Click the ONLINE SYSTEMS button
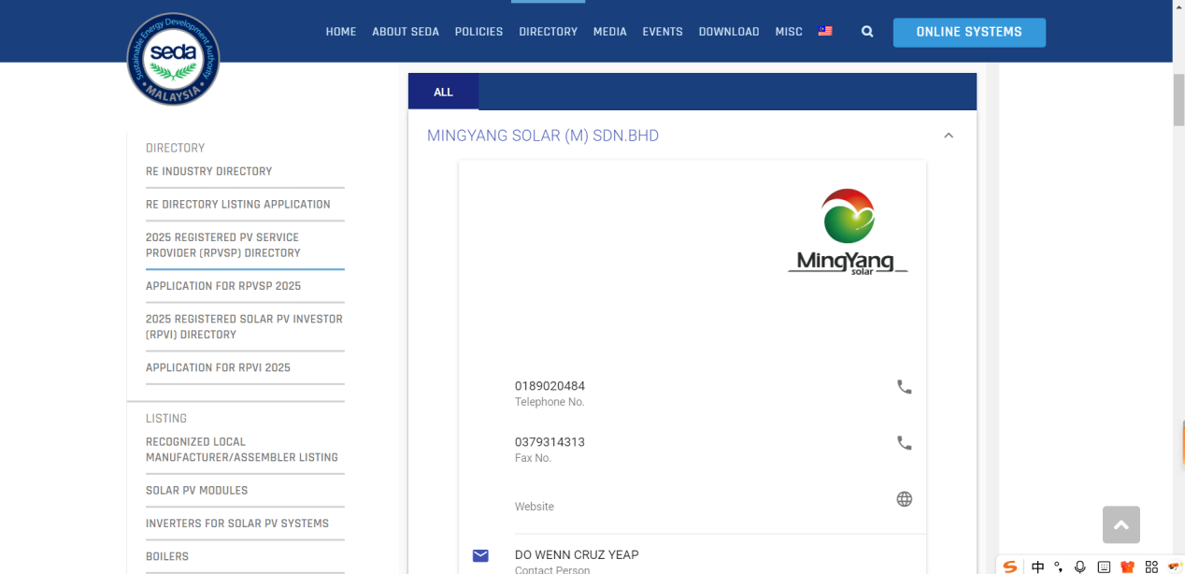The height and width of the screenshot is (574, 1185). pyautogui.click(x=968, y=32)
